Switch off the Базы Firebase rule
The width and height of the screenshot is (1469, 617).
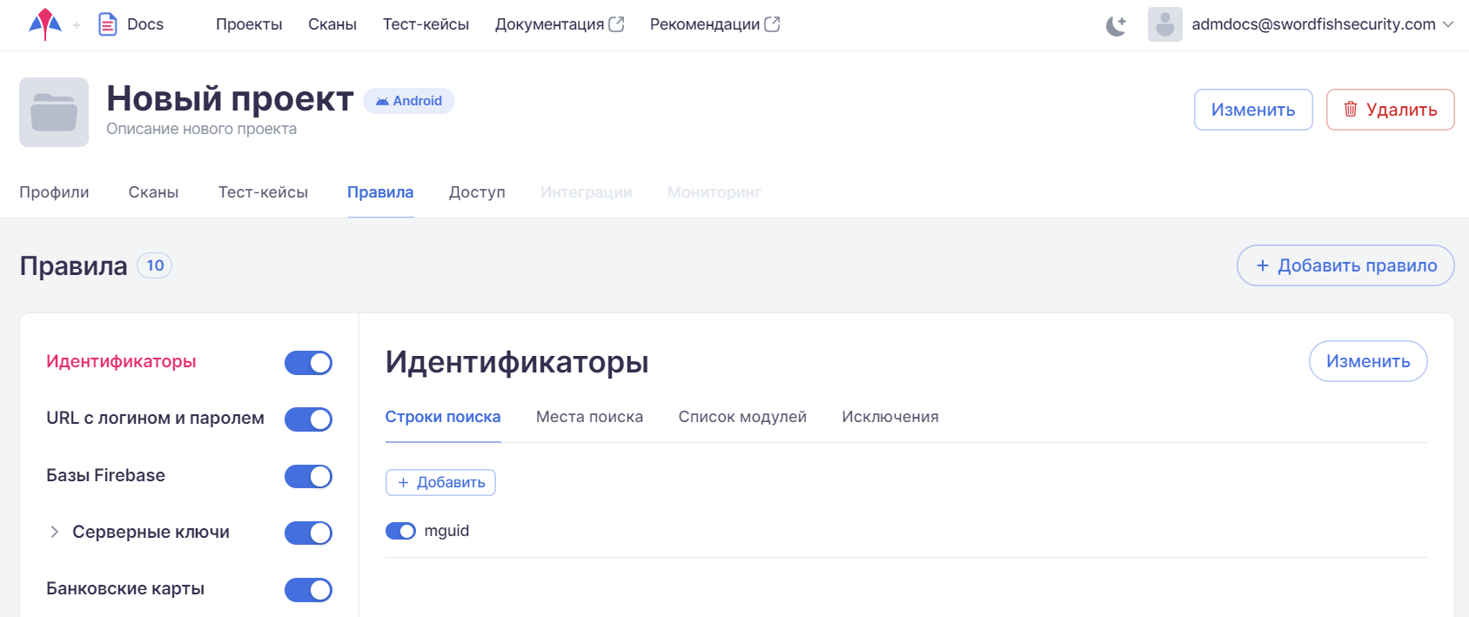click(x=308, y=477)
